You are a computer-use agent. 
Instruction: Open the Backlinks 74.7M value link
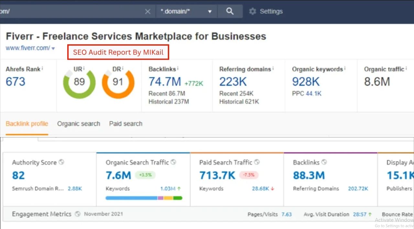[x=165, y=82]
